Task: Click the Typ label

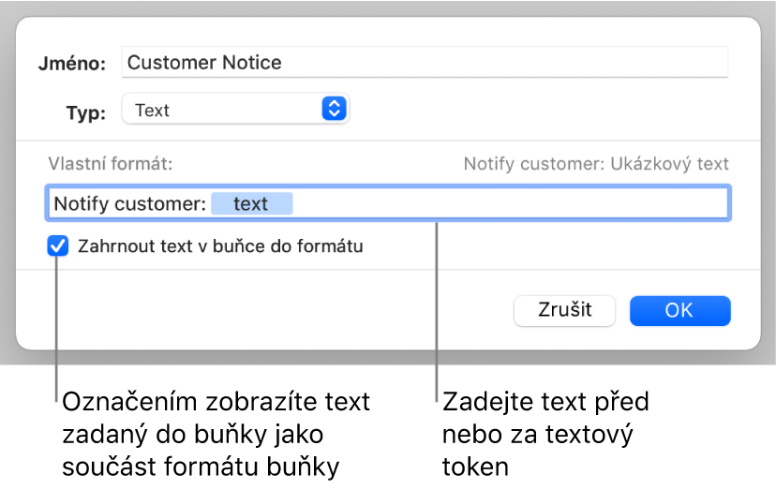Action: click(86, 112)
